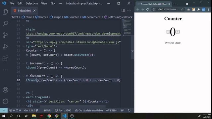
Task: Bookmark this page with the star
Action: (182, 10)
